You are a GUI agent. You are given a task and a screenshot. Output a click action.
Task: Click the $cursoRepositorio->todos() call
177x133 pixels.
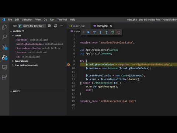coord(121,79)
